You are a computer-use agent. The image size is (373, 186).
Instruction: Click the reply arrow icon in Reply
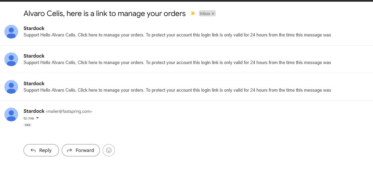tap(33, 150)
